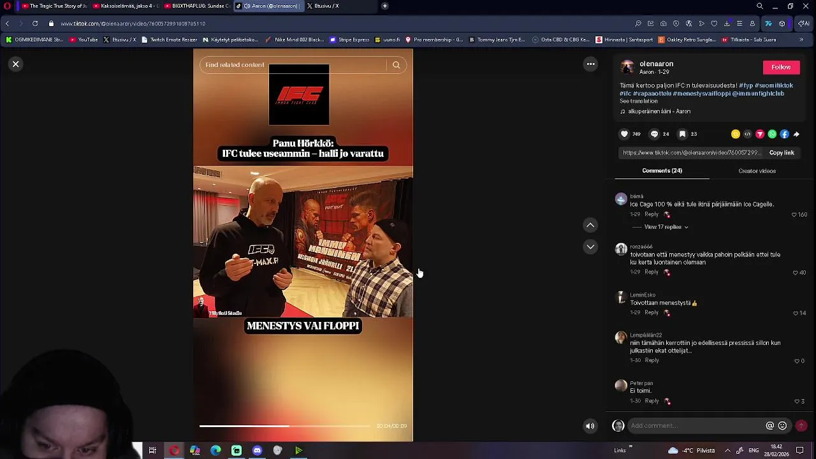The image size is (816, 459).
Task: Open more share options arrow
Action: coord(796,135)
